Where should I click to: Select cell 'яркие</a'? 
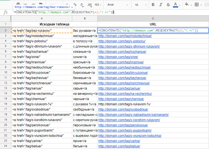pyautogui.click(x=85, y=141)
